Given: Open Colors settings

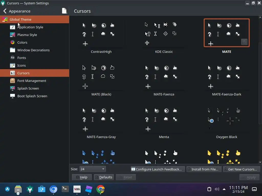Looking at the screenshot, I should coord(35,42).
